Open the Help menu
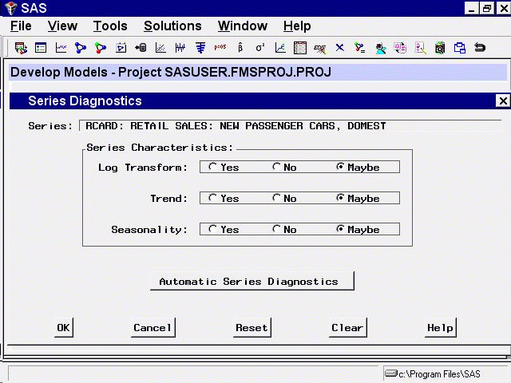Image resolution: width=511 pixels, height=383 pixels. 297,26
